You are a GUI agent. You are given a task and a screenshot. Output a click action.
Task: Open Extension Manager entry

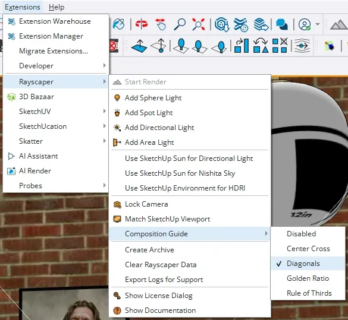56,36
